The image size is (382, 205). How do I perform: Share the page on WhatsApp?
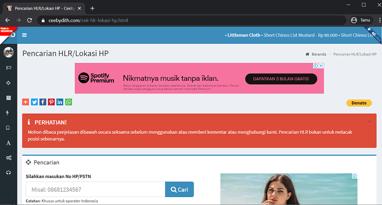68,102
